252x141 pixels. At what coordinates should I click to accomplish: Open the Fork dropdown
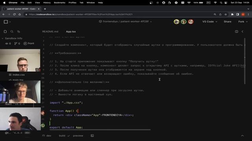[243, 22]
